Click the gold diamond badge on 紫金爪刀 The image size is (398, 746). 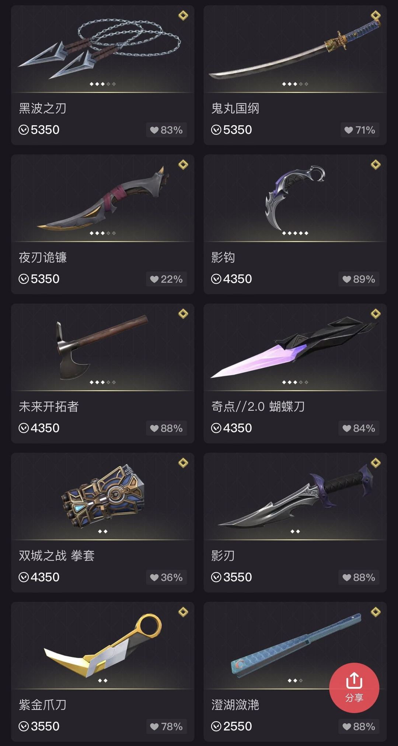(183, 612)
